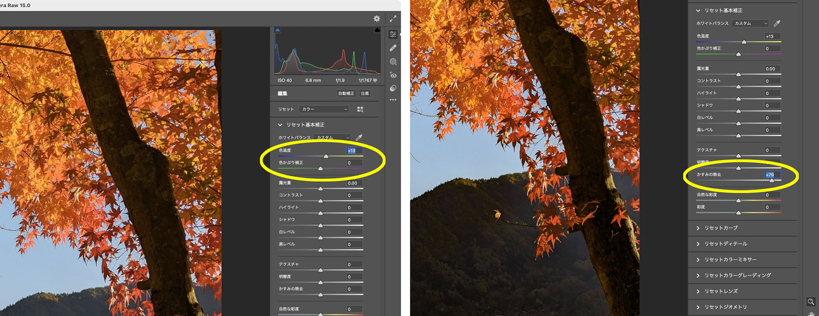
Task: Expand the リセットジオメトリ section
Action: tap(698, 307)
